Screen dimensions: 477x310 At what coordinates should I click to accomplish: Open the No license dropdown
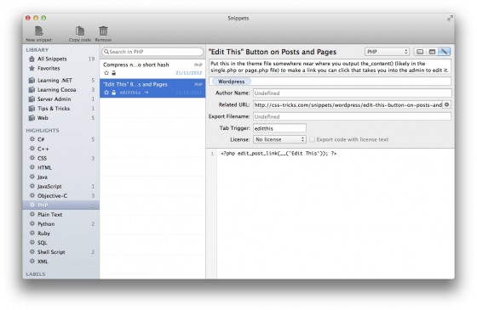coord(279,139)
